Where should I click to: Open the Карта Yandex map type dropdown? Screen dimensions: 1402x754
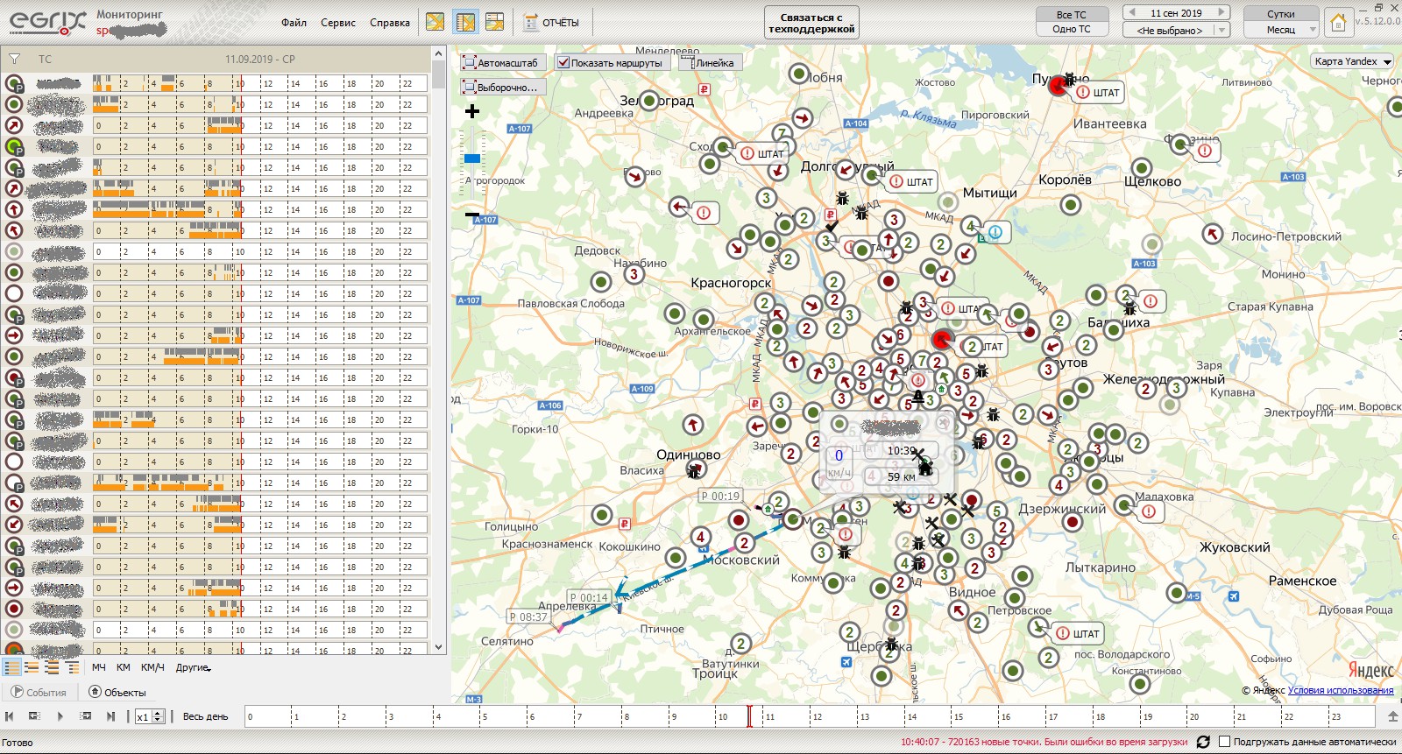coord(1353,61)
